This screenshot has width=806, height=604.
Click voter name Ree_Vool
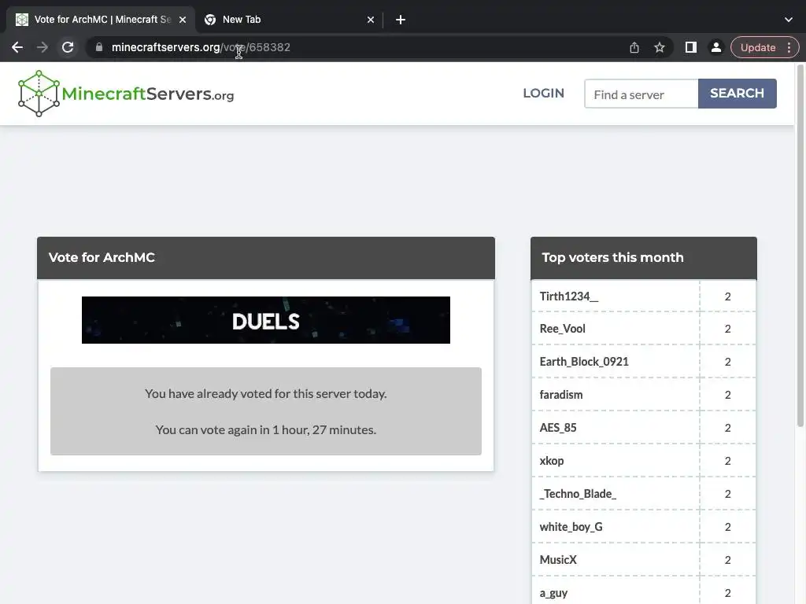pos(562,329)
